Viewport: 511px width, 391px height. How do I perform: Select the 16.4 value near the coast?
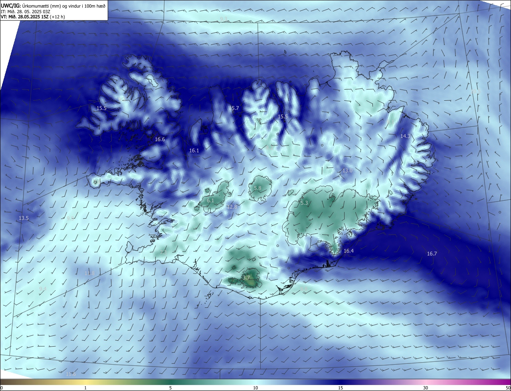click(x=349, y=251)
